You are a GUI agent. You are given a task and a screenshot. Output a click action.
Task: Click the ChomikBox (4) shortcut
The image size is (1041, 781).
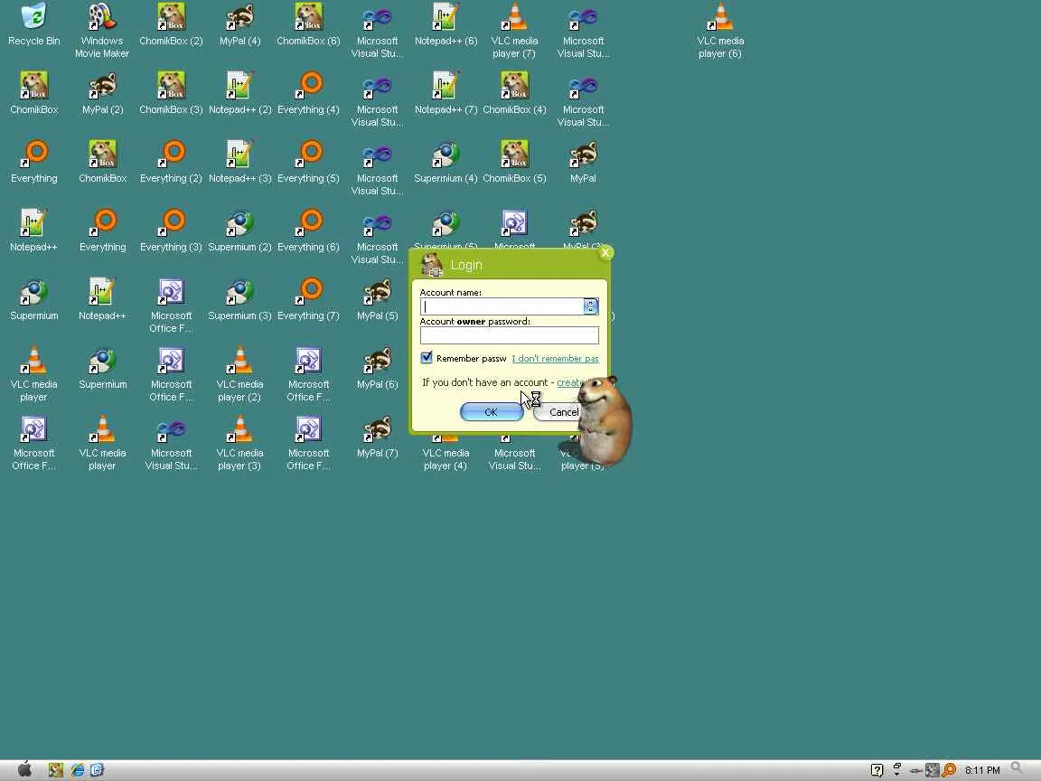coord(514,94)
